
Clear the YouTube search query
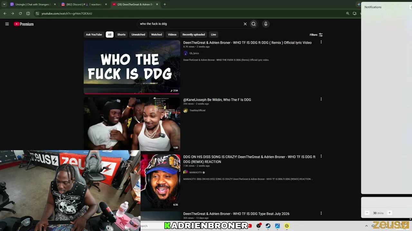(245, 24)
